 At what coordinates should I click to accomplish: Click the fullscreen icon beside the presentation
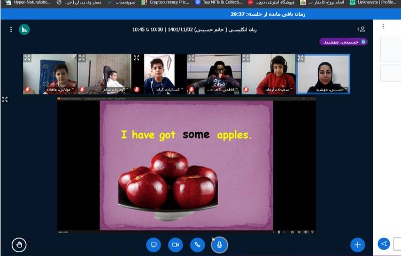click(5, 99)
